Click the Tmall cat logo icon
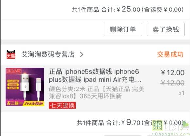This screenshot has height=136, width=190. coord(11,54)
